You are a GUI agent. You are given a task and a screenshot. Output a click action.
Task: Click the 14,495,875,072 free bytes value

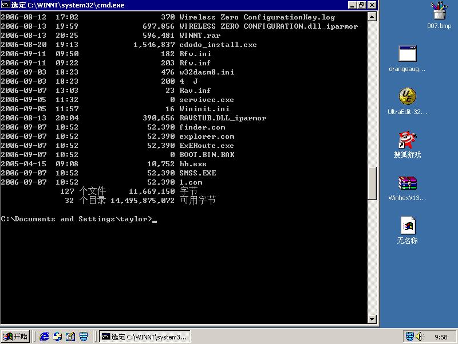142,200
